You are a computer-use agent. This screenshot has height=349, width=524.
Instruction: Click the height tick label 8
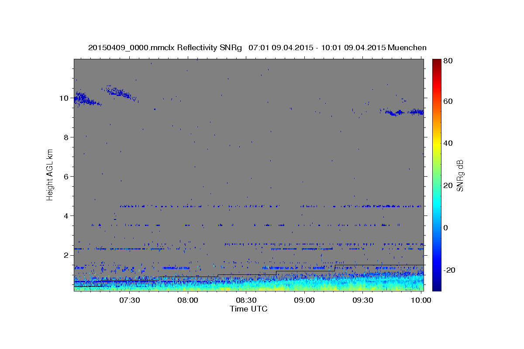point(67,137)
